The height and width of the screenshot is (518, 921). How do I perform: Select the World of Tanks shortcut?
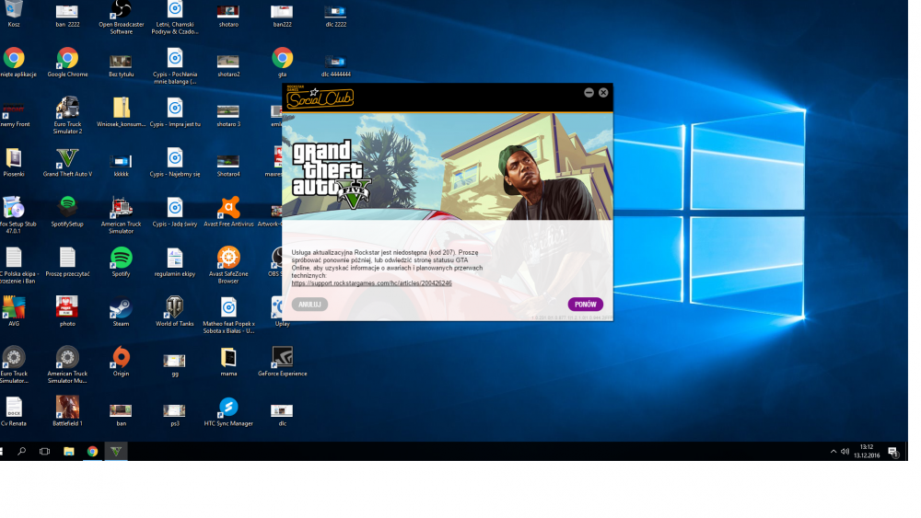click(174, 312)
